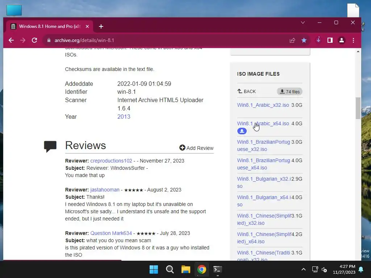
Task: Download Win8.1_Arabic_x64.iso
Action: [x=263, y=123]
